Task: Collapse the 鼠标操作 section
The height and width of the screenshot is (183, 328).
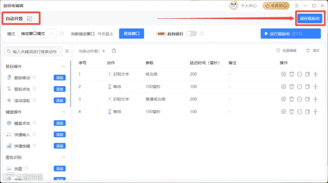Action: [63, 67]
